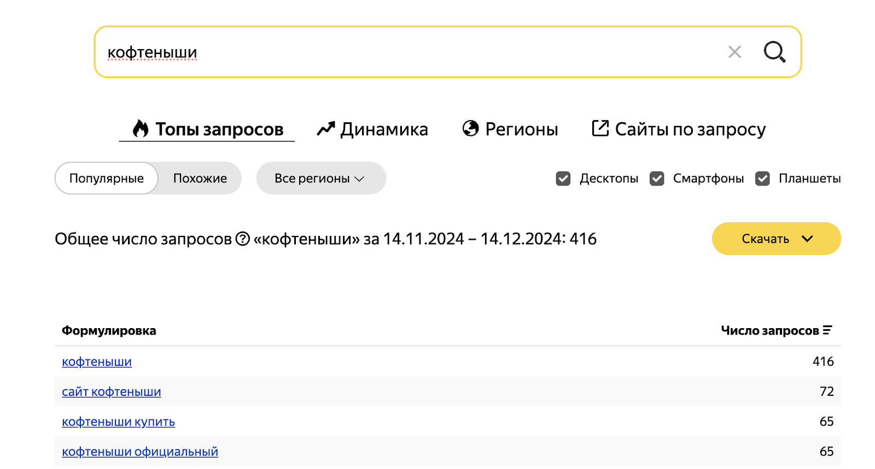Click the external link icon beside Сайты по запросу
This screenshot has height=469, width=875.
point(600,128)
